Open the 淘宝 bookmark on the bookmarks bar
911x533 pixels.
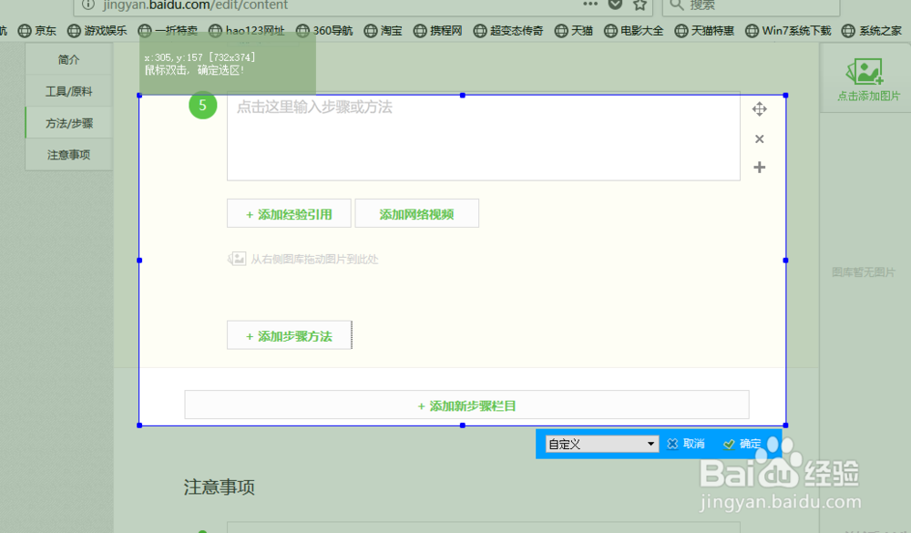(383, 30)
